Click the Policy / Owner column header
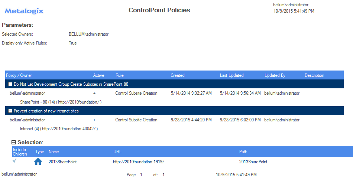The width and height of the screenshot is (353, 183). click(x=19, y=75)
